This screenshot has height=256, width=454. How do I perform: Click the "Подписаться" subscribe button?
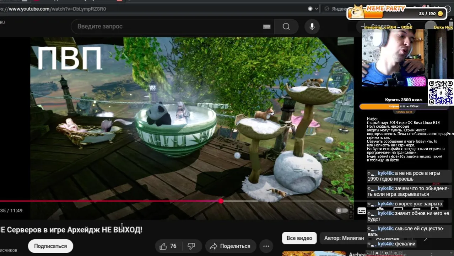tap(50, 246)
